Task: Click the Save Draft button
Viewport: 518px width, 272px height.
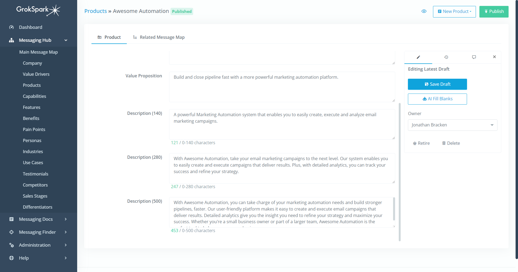Action: 437,84
